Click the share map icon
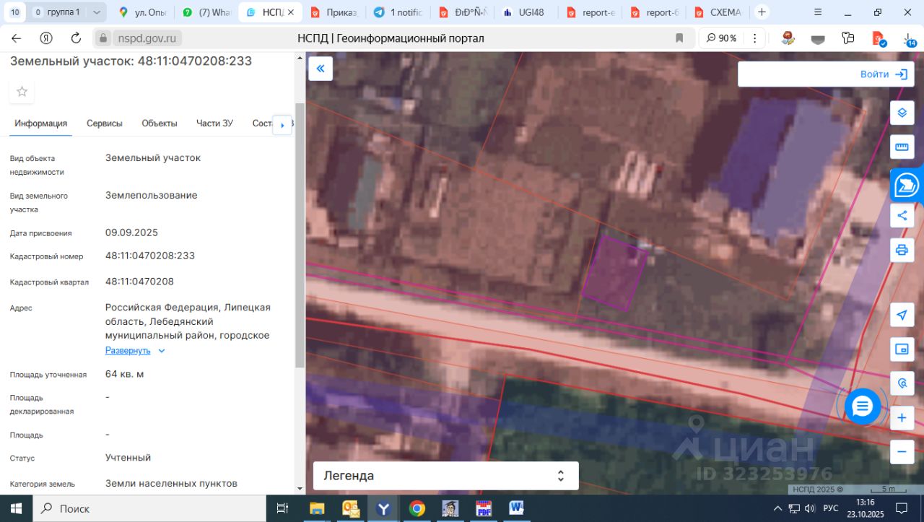Screen dimensions: 924x522 tap(902, 215)
